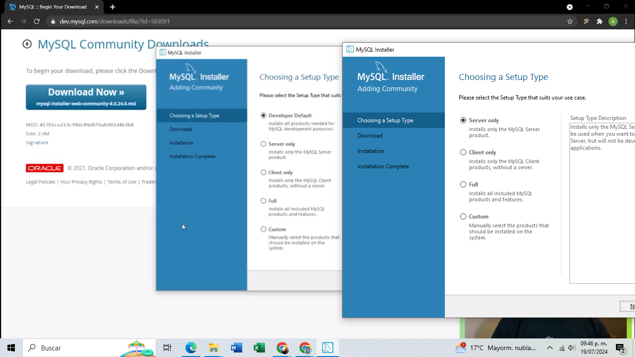This screenshot has width=635, height=357.
Task: Reload the MySQL download page
Action: [x=37, y=21]
